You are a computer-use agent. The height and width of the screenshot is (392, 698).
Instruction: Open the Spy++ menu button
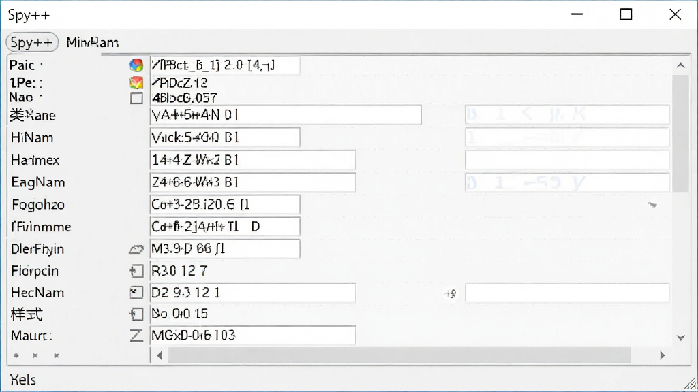coord(32,42)
